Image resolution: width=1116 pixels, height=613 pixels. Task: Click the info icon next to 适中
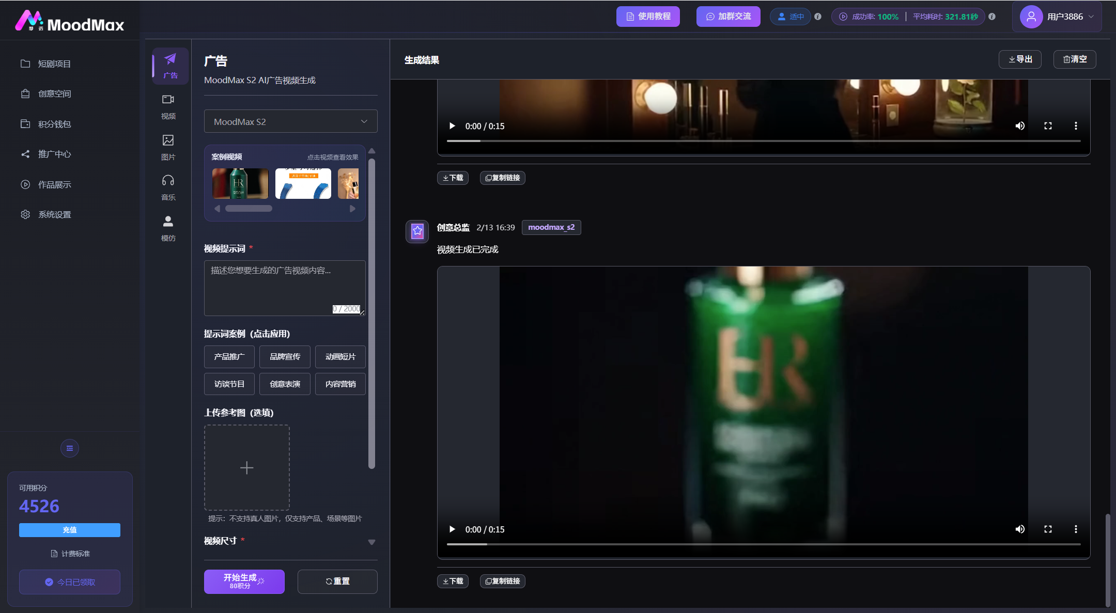(818, 17)
